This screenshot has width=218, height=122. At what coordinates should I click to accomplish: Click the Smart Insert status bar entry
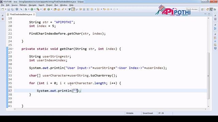pyautogui.click(x=147, y=113)
